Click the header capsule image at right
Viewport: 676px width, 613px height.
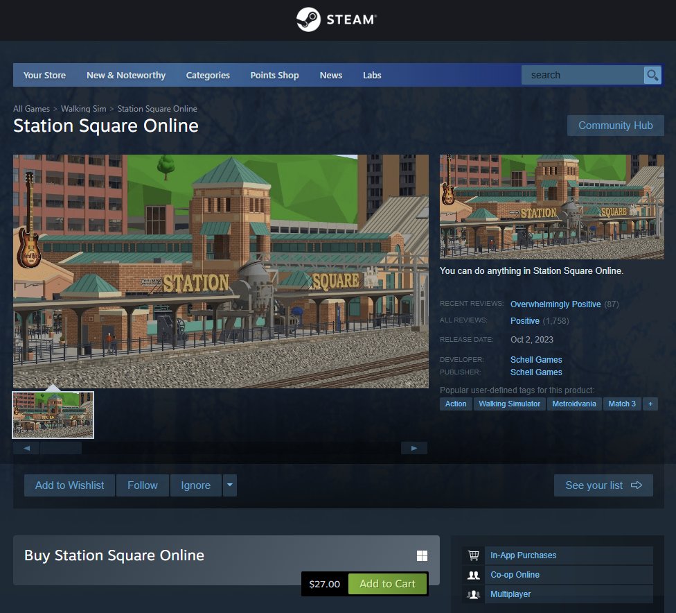551,207
